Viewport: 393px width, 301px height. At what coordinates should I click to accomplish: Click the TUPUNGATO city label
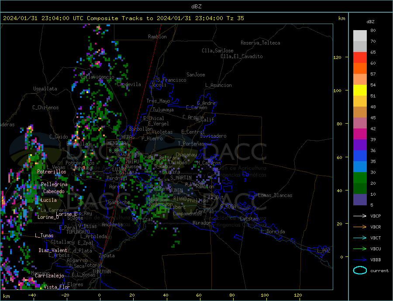(78, 232)
